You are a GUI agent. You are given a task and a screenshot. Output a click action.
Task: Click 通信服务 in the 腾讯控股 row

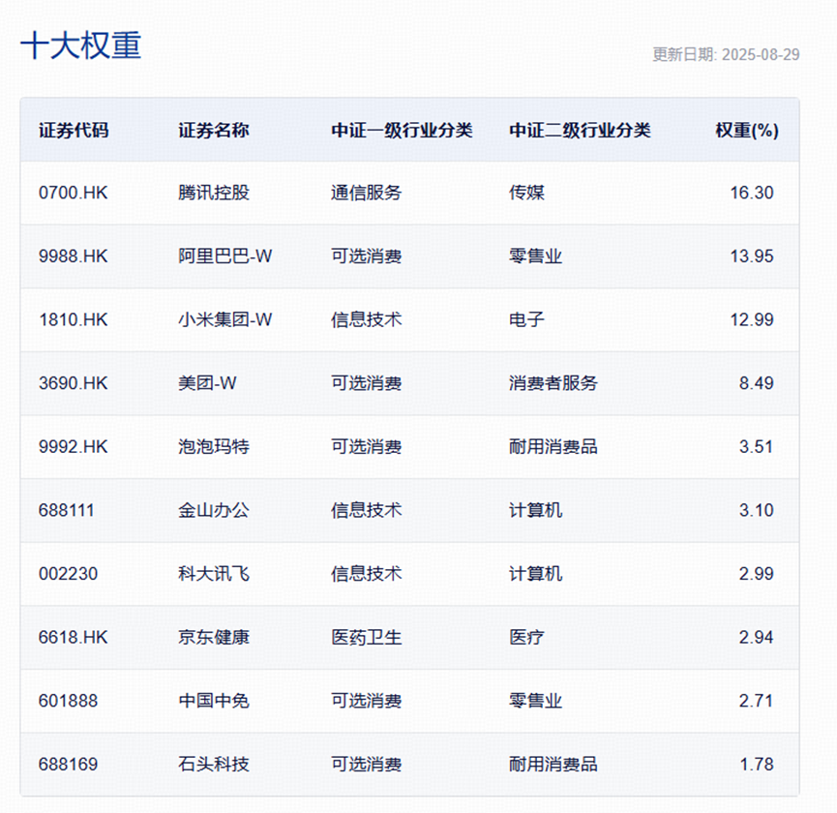[x=366, y=193]
